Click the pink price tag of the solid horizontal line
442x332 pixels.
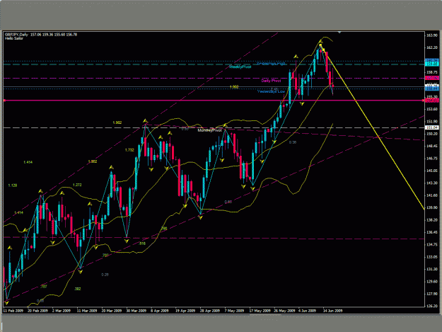click(432, 101)
